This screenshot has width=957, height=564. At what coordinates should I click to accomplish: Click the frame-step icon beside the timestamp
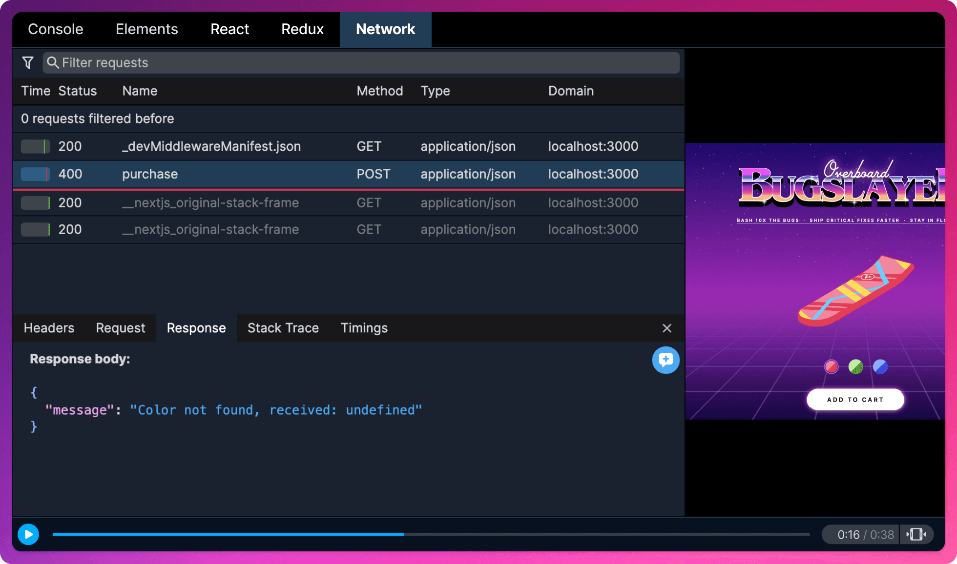click(x=916, y=534)
